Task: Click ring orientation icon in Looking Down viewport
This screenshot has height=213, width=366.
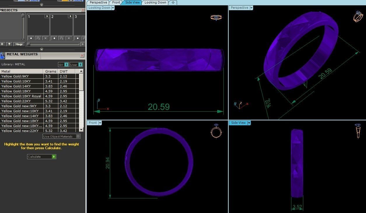Action: coord(216,17)
